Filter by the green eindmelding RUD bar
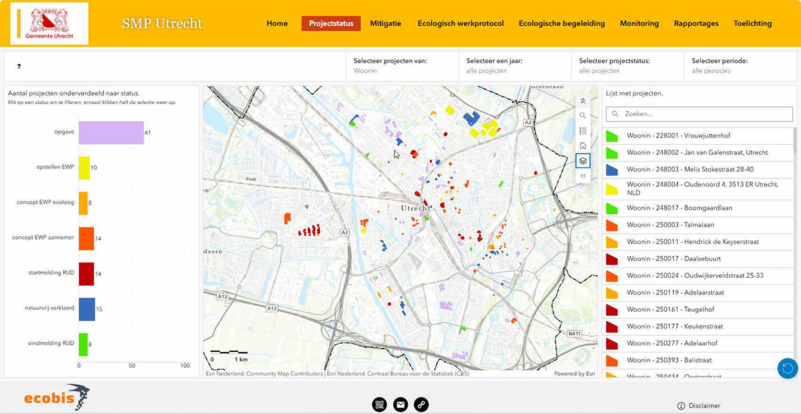The width and height of the screenshot is (801, 414). click(x=83, y=345)
